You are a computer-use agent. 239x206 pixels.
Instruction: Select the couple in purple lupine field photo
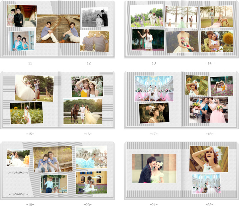(x=146, y=15)
